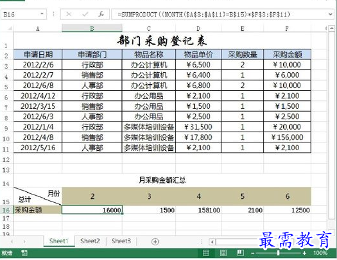Screen dimensions: 337x260
Task: Select date cell 2012/2/6
Action: [38, 65]
